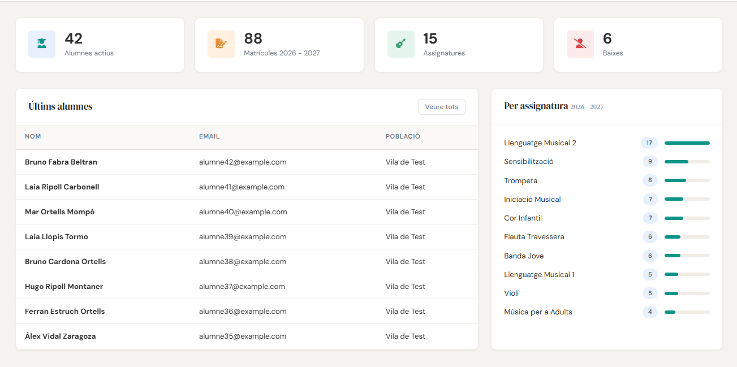Image resolution: width=737 pixels, height=367 pixels.
Task: Select student Bruno Fabra Beltran
Action: click(61, 162)
